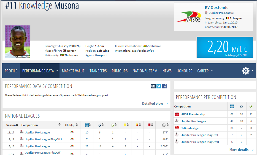This screenshot has width=257, height=155.
Task: Open KV Oostende club link
Action: click(217, 7)
